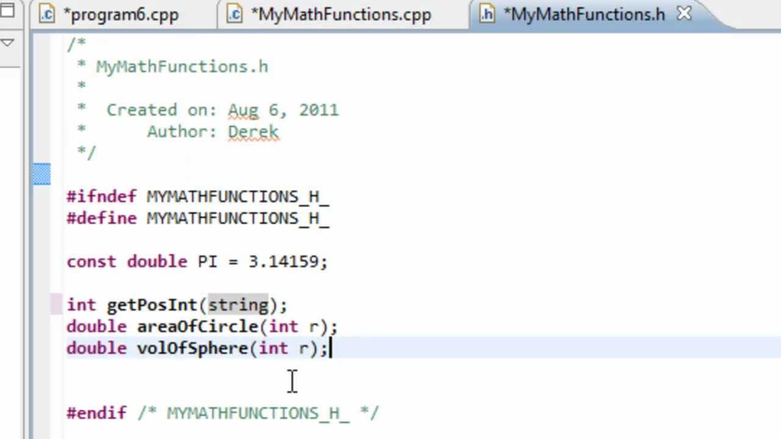Click the .h header icon on MyMathFunctions.h tab
This screenshot has width=781, height=439.
click(x=486, y=14)
